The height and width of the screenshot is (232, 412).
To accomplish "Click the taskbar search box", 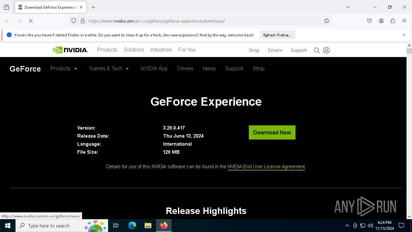I will tap(62, 226).
